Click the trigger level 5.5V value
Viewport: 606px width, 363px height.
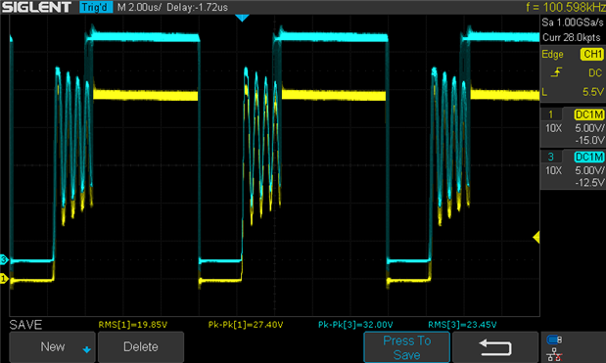593,92
